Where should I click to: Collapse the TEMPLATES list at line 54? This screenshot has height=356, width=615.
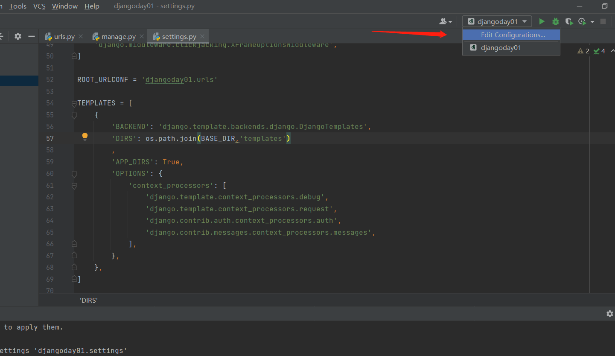point(74,103)
